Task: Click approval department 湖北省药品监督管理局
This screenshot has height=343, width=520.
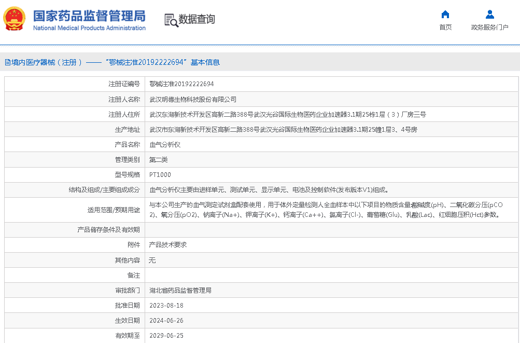Action: pyautogui.click(x=180, y=291)
